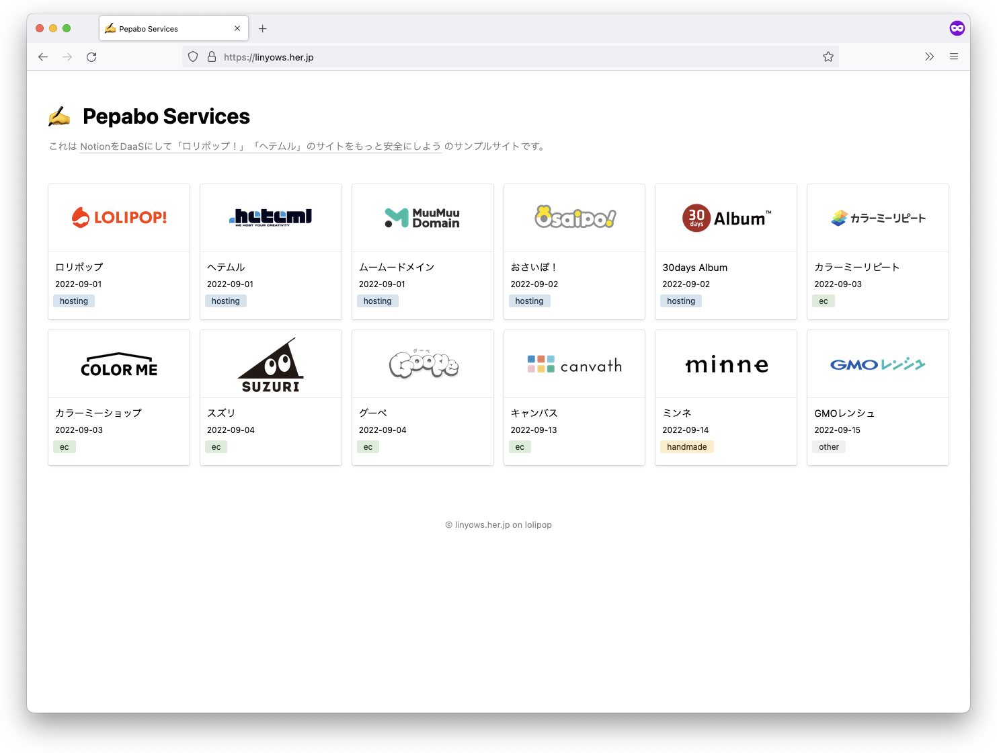Click inside the address bar
This screenshot has width=997, height=753.
[471, 56]
